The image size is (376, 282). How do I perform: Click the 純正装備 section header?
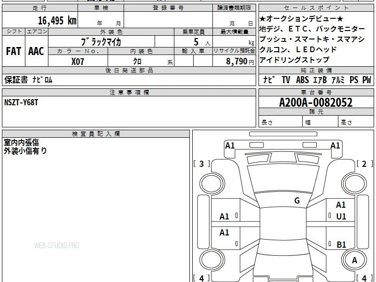tap(316, 70)
